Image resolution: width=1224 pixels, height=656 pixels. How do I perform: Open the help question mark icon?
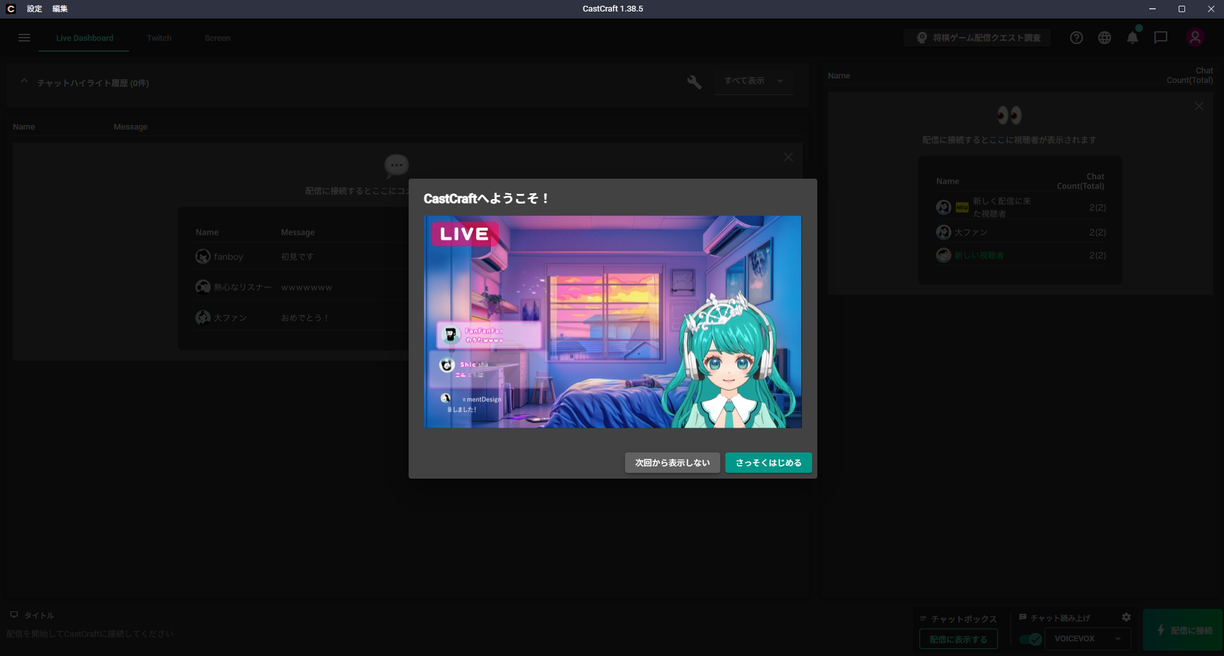point(1077,38)
